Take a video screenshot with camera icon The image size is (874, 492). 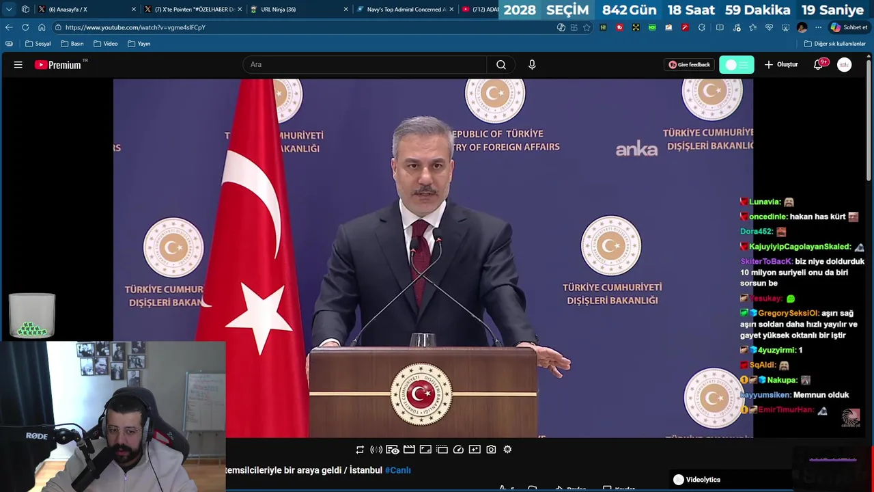(491, 450)
